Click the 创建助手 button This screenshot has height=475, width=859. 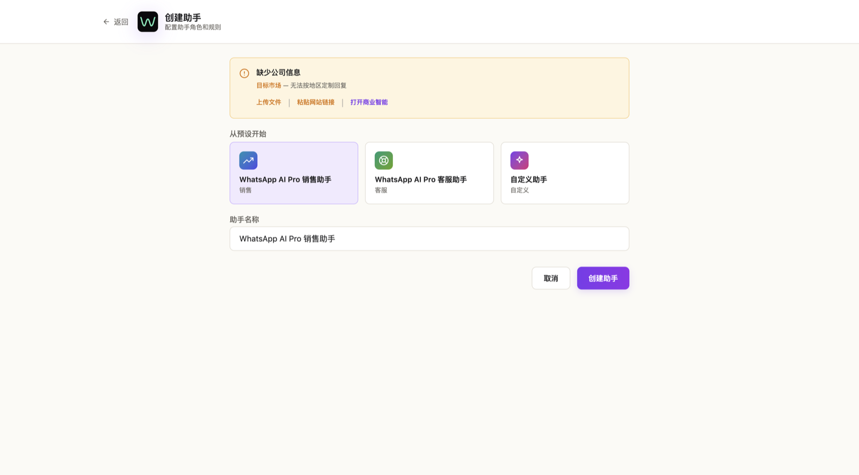(x=603, y=278)
